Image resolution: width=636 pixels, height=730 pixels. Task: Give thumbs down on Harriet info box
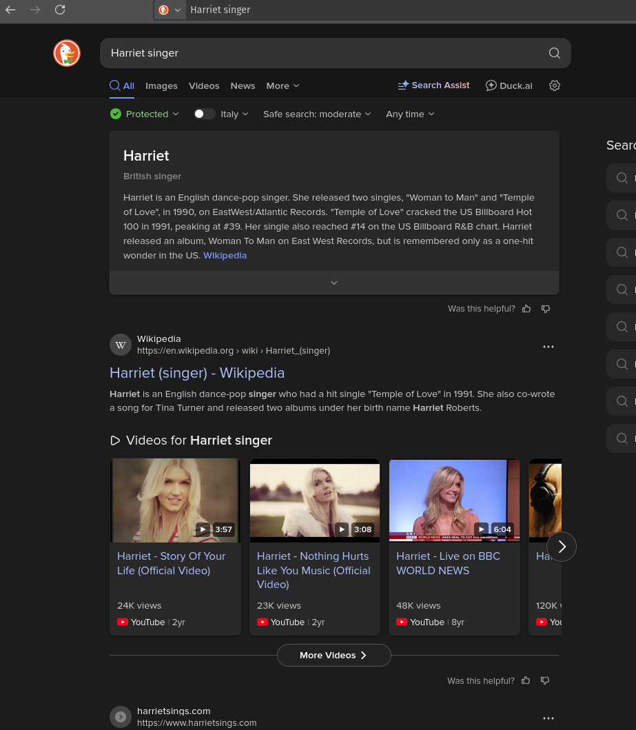[x=546, y=309]
